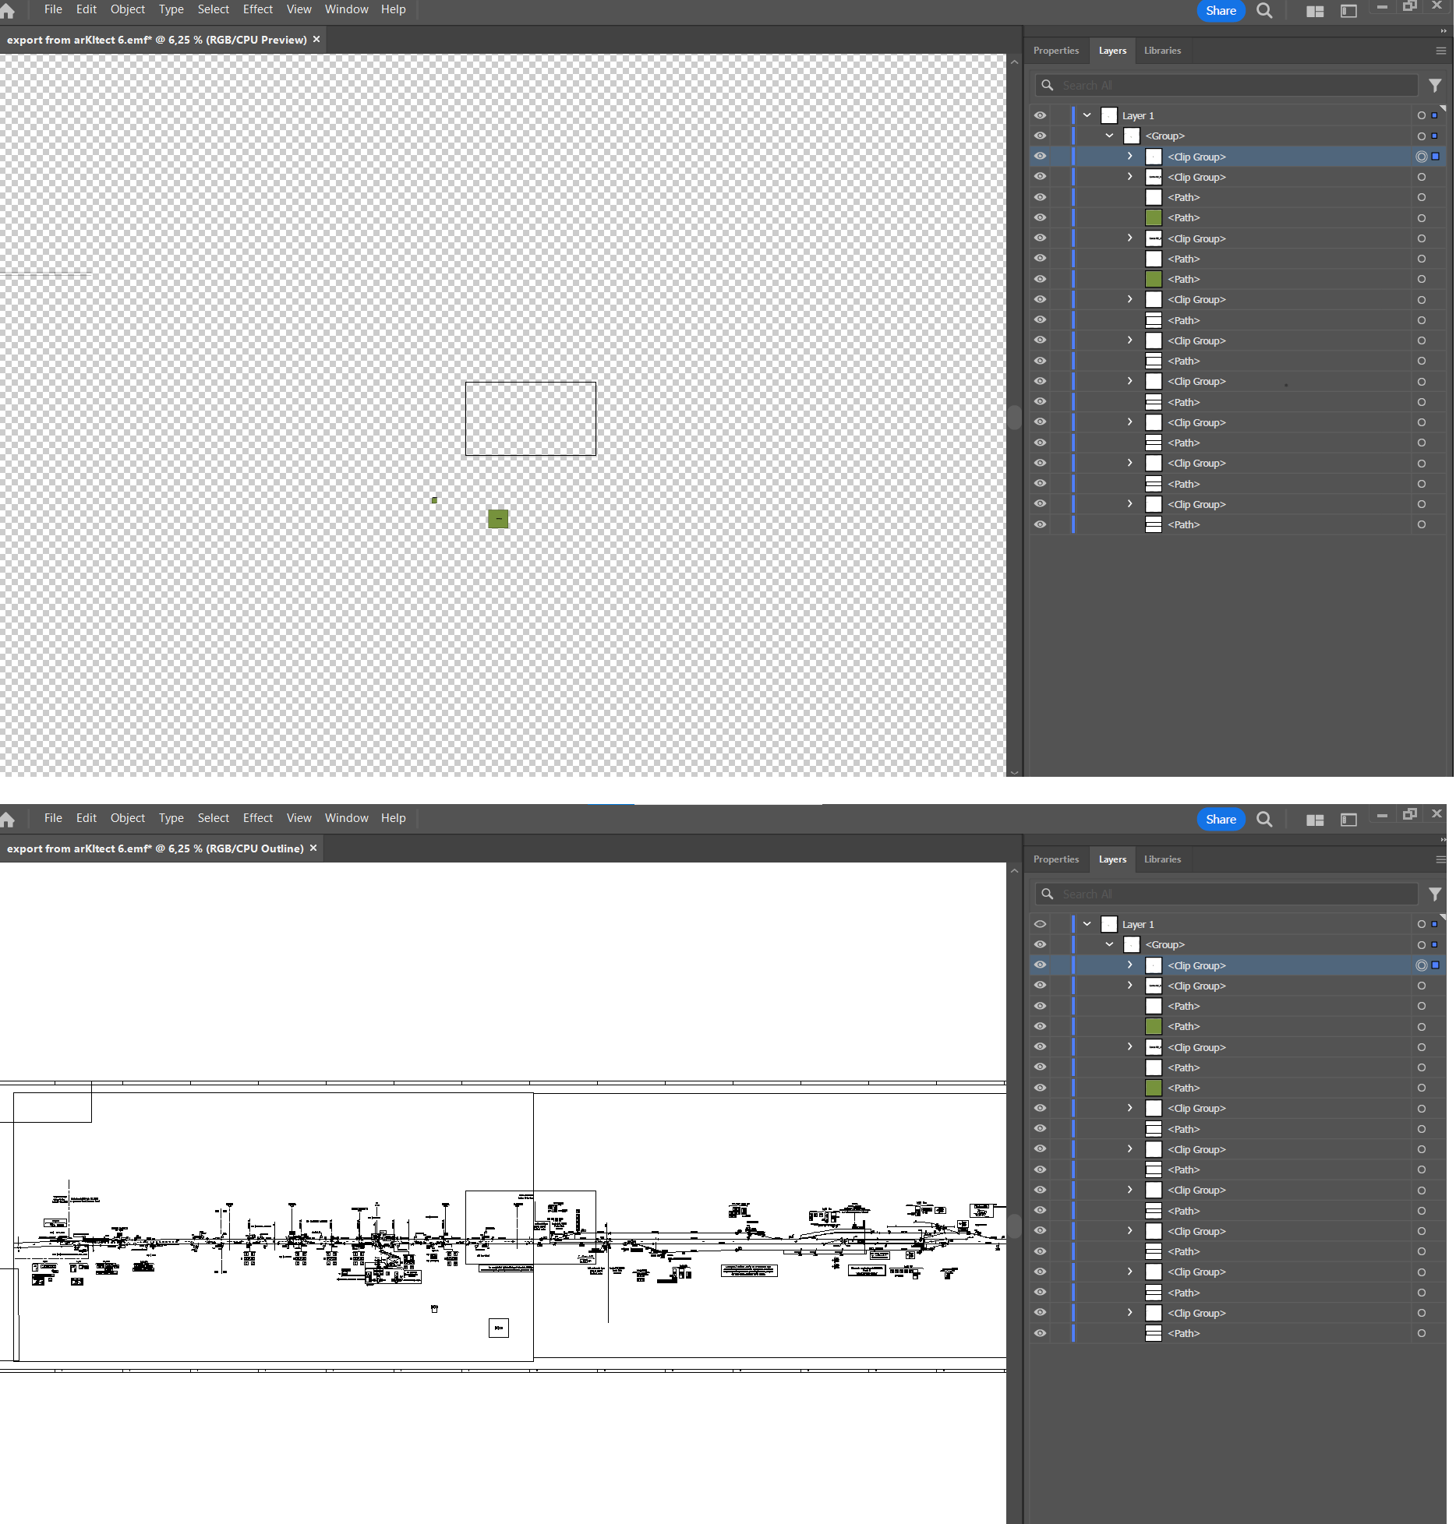The width and height of the screenshot is (1456, 1524).
Task: Collapse the Group entry in the Layers panel
Action: point(1108,135)
